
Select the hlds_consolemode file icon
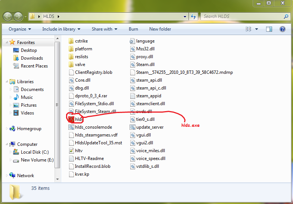point(71,127)
